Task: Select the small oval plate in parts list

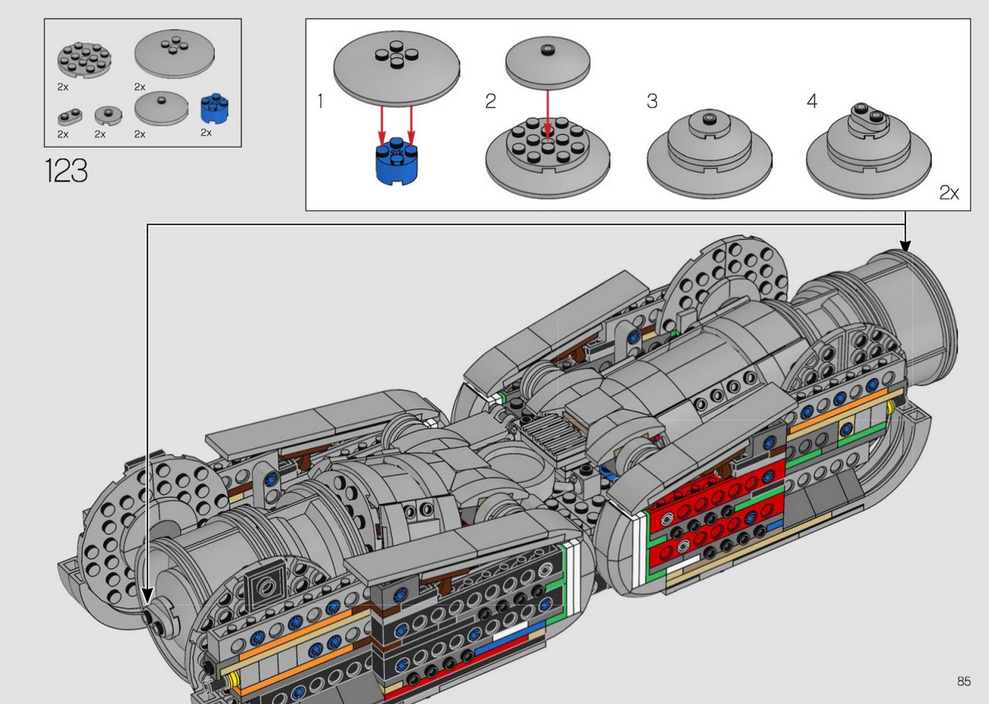Action: [x=68, y=117]
